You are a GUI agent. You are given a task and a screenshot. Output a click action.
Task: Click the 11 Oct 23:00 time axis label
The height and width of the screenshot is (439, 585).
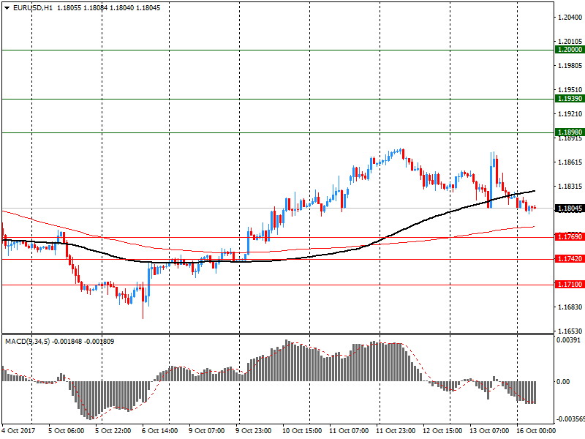[x=396, y=430]
